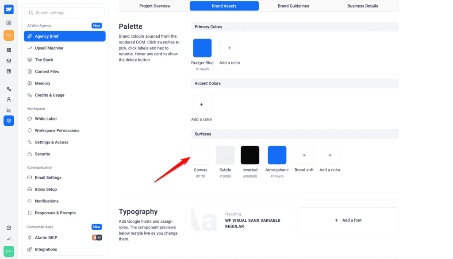Viewport: 453px width, 259px height.
Task: Open the inbox icon in left rail
Action: coord(9,61)
